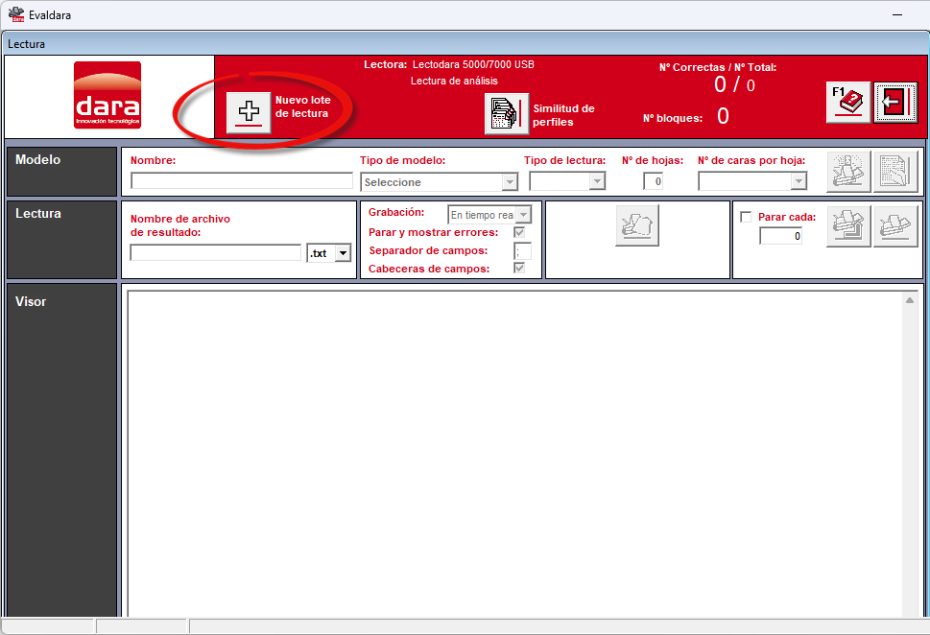Expand the Tipo de modelo dropdown
This screenshot has width=930, height=635.
tap(439, 182)
